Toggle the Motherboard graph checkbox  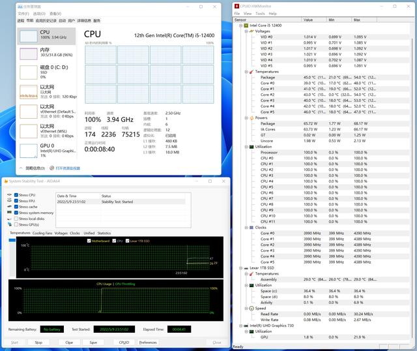(89, 241)
